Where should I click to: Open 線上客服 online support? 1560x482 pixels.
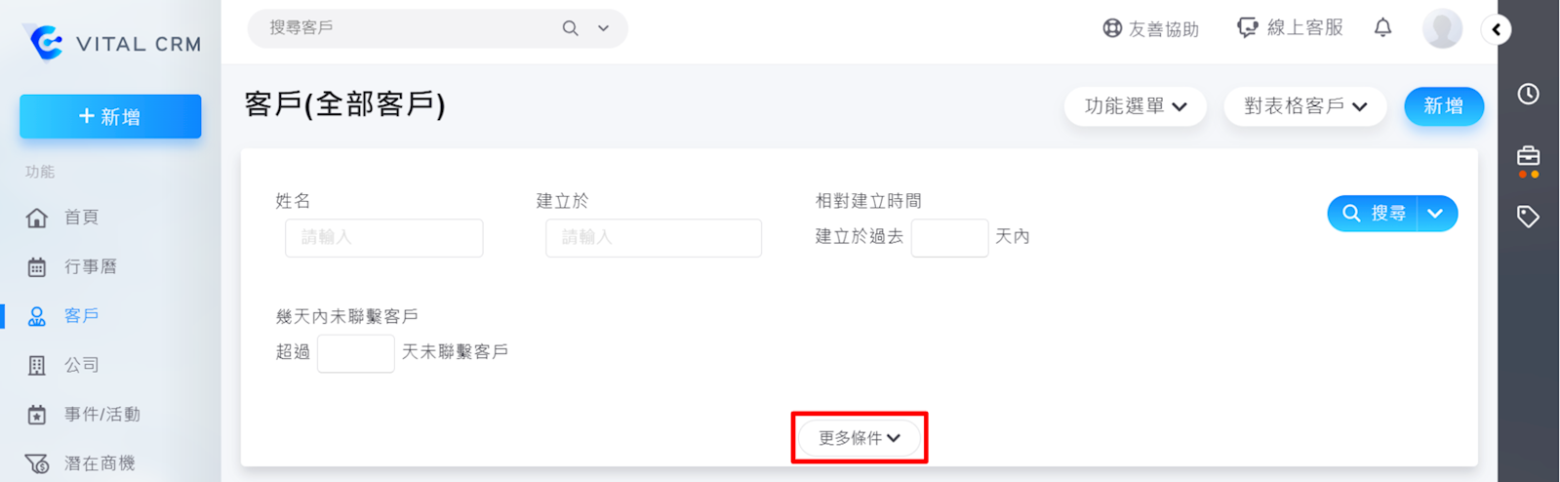point(1290,27)
